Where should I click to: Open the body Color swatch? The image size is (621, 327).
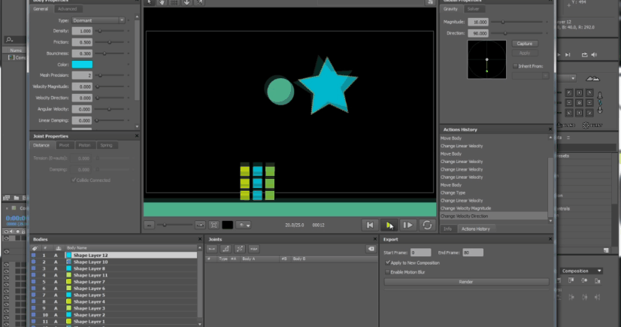[82, 65]
